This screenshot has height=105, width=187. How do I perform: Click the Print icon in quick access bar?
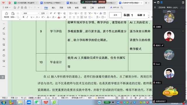[x=22, y=8]
